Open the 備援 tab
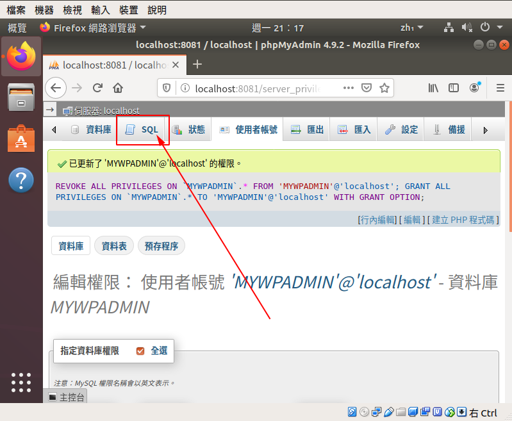 click(448, 129)
